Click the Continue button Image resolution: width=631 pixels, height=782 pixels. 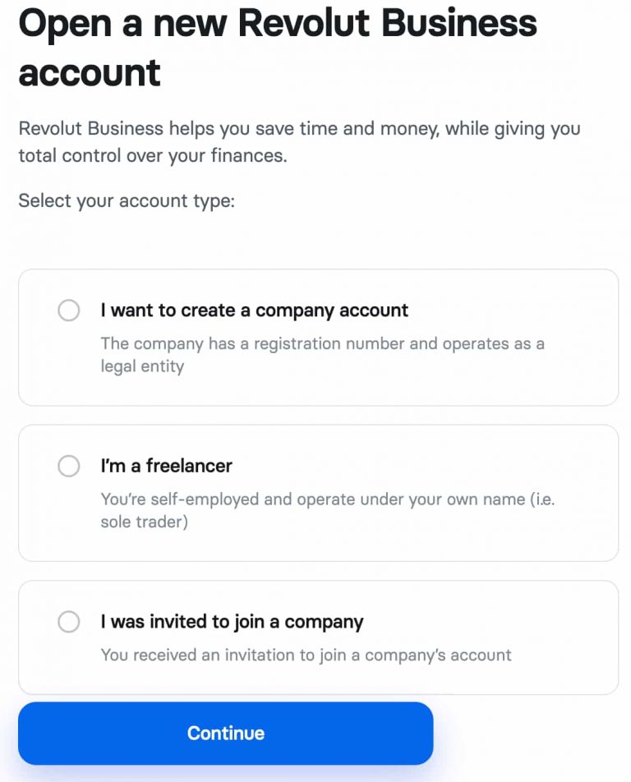pyautogui.click(x=225, y=733)
